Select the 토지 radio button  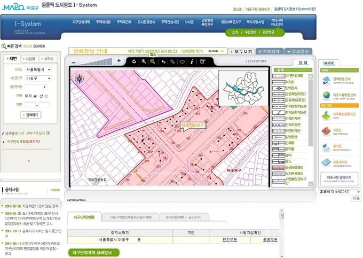35,96
